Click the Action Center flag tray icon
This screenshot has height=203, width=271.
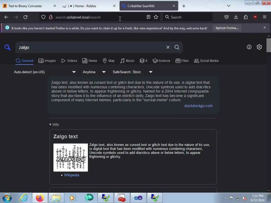tap(231, 198)
